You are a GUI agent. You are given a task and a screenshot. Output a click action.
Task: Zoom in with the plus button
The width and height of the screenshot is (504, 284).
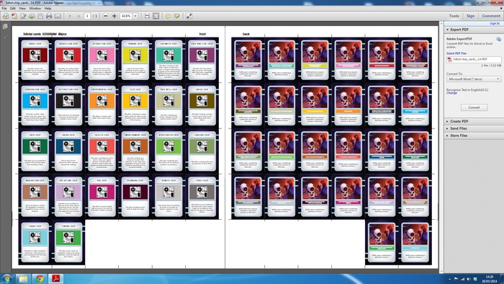pos(114,16)
